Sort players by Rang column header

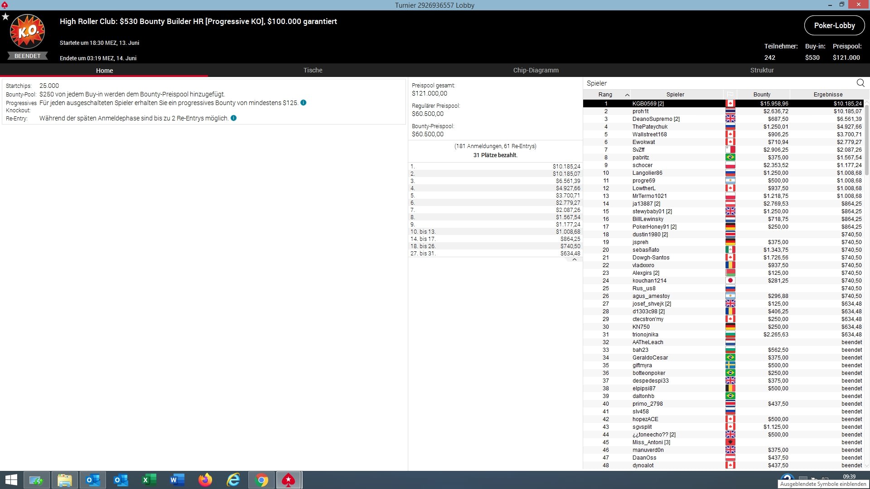(x=605, y=95)
